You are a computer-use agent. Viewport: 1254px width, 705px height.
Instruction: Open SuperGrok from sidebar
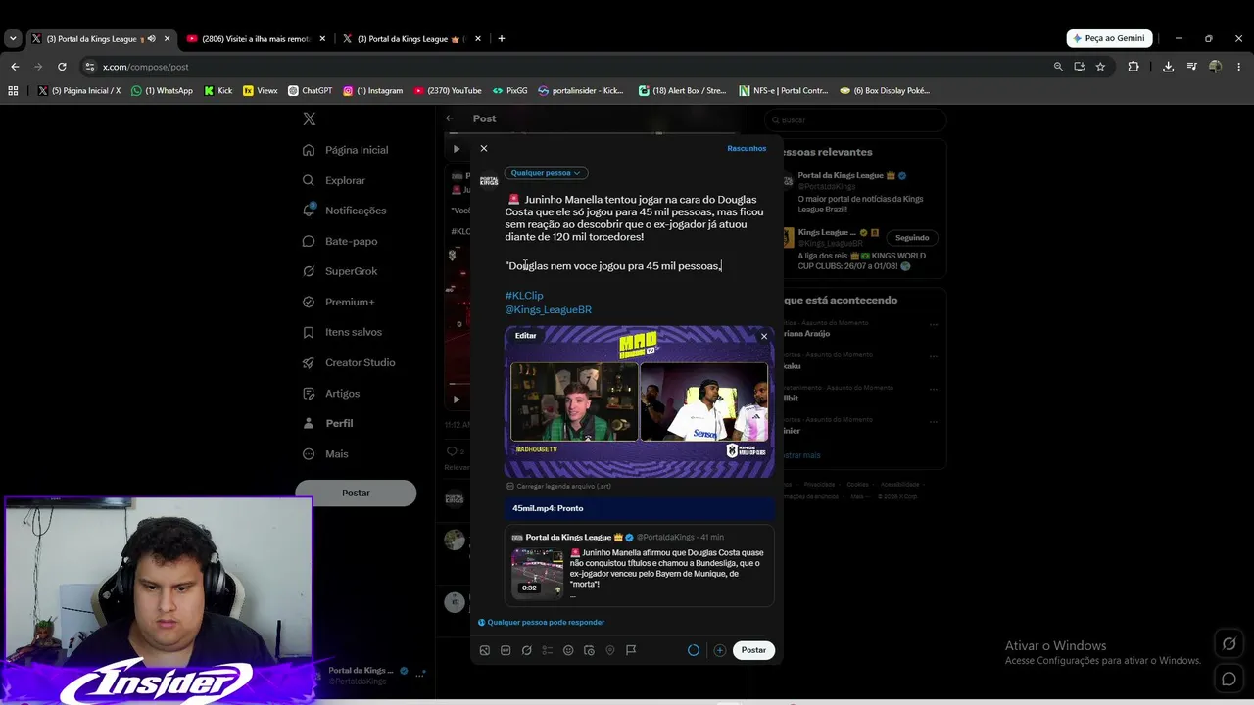coord(340,271)
